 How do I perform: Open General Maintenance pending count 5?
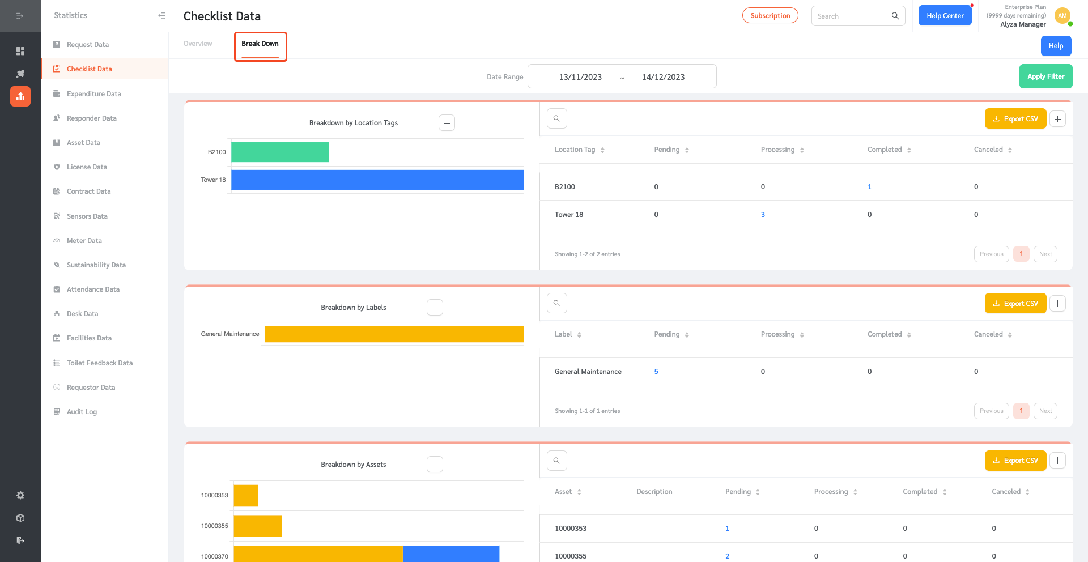656,372
